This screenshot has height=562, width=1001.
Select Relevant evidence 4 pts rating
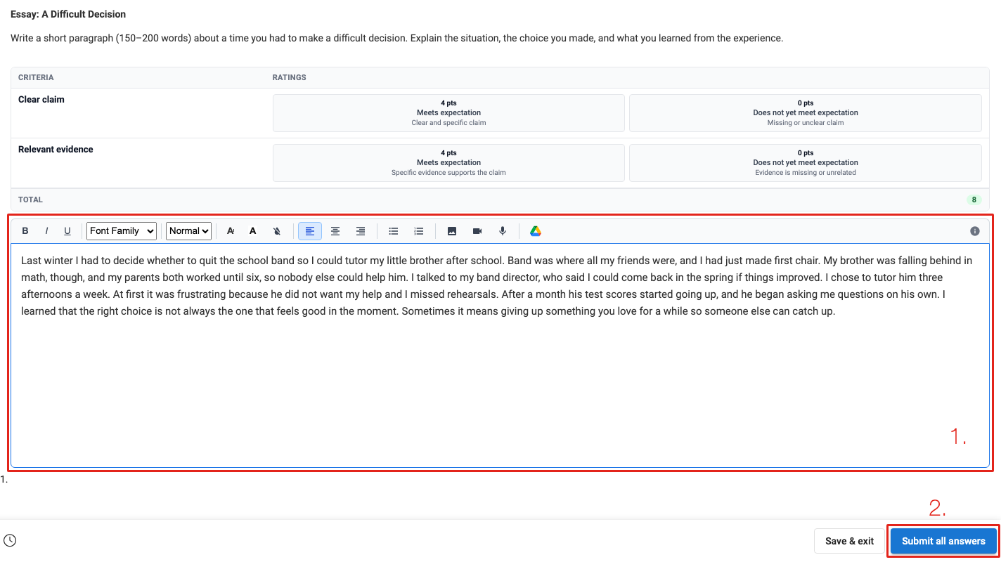[448, 163]
